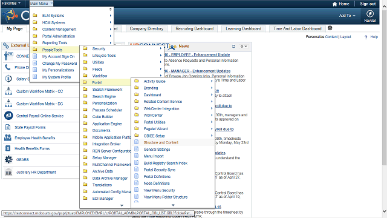
Task: Switch to the Recruiting Dashboard tab
Action: tap(195, 28)
